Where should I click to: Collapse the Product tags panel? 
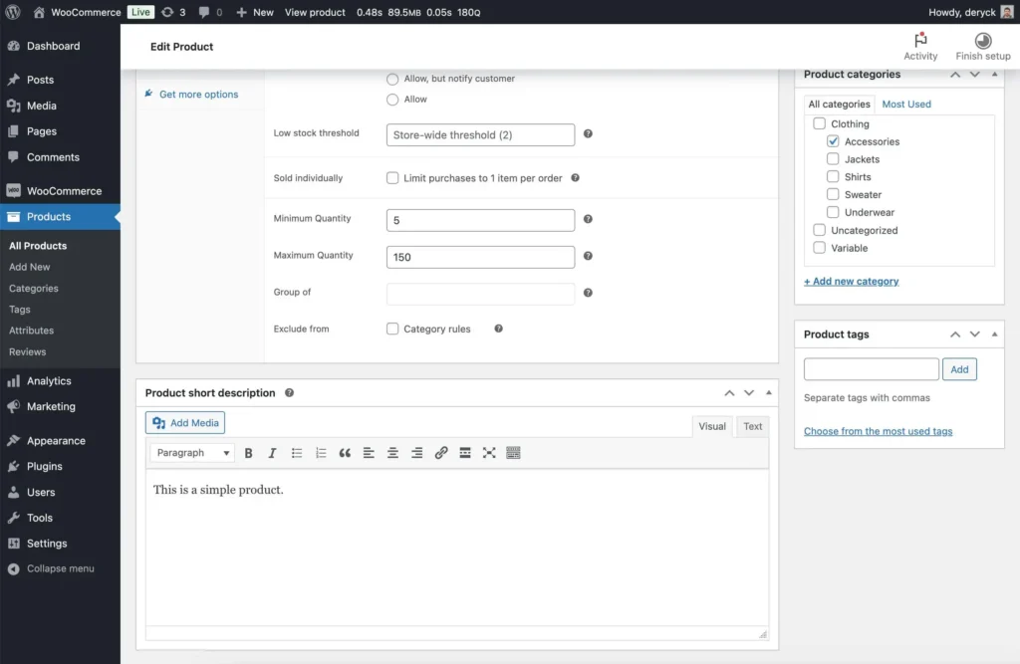pos(995,334)
